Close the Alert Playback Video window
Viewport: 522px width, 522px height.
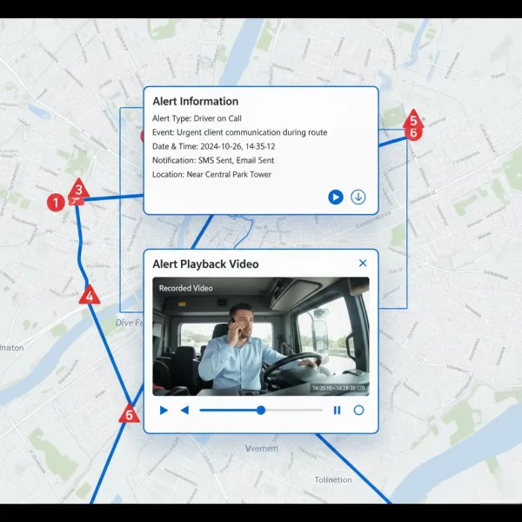click(x=363, y=264)
